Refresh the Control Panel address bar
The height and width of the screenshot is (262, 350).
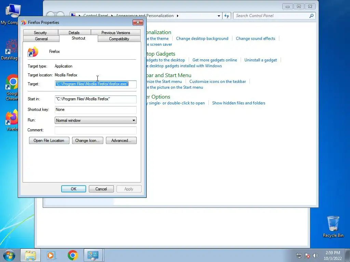227,16
